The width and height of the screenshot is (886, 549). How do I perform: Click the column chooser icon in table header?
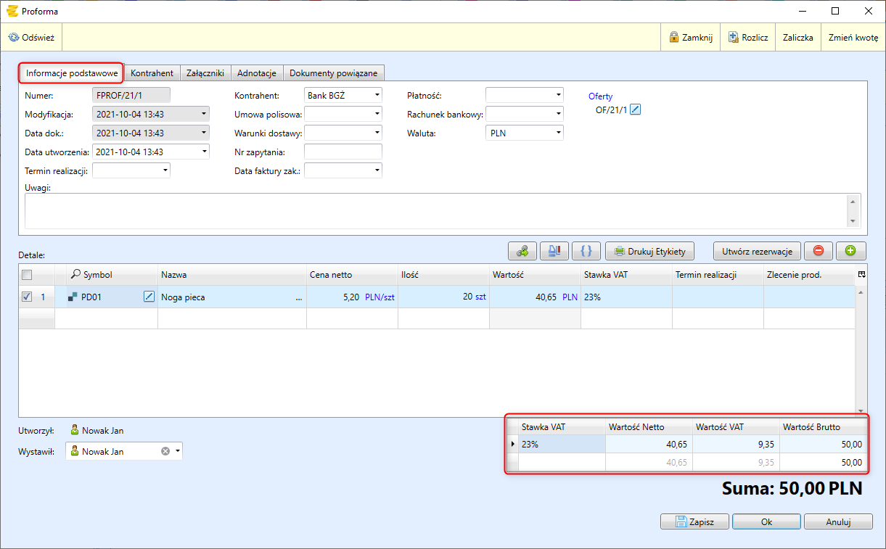[x=861, y=275]
